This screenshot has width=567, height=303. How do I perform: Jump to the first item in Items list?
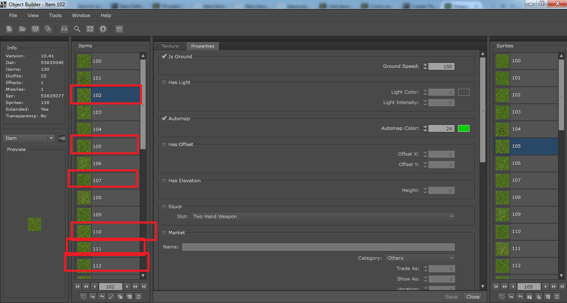click(x=77, y=286)
